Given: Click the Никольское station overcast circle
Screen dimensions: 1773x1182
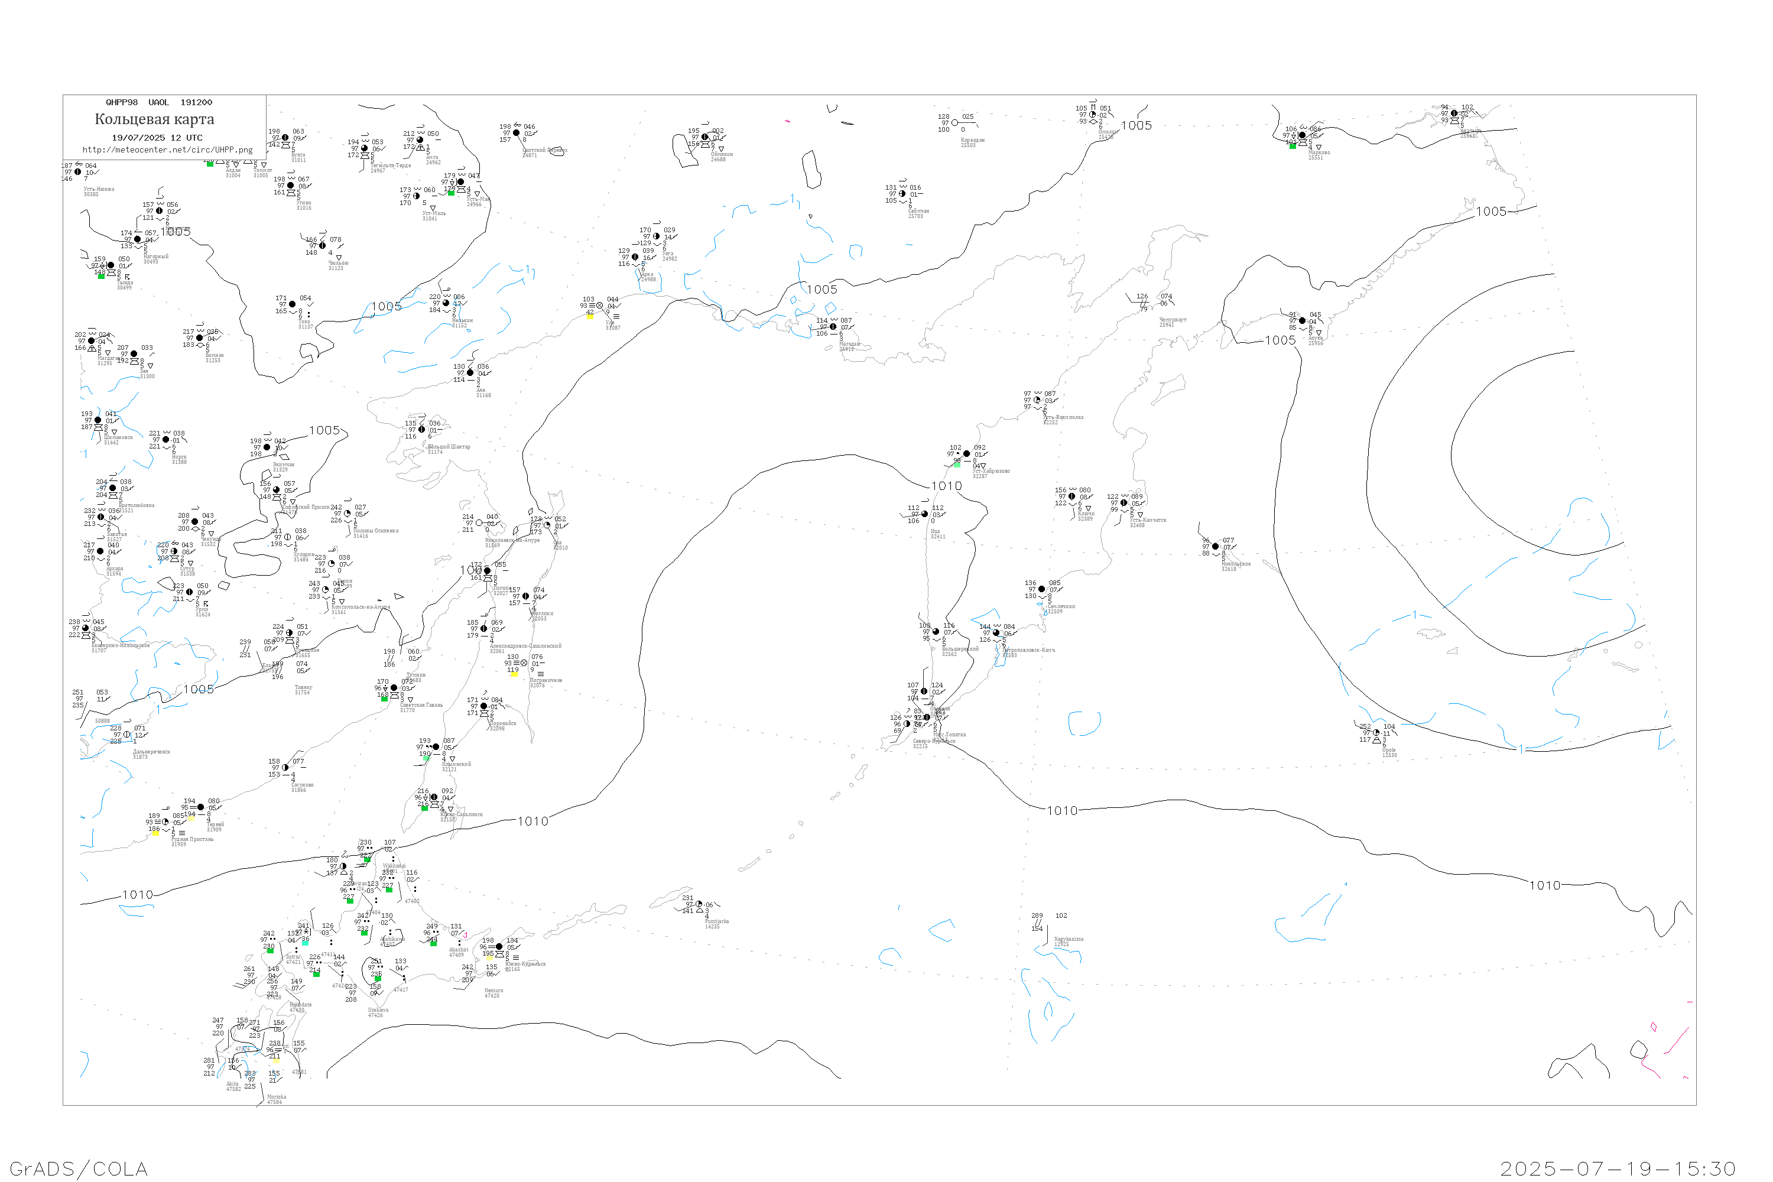Looking at the screenshot, I should pos(1215,547).
